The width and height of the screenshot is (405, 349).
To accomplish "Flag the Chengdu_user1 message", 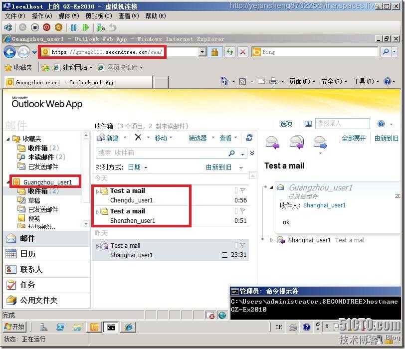I will (243, 190).
